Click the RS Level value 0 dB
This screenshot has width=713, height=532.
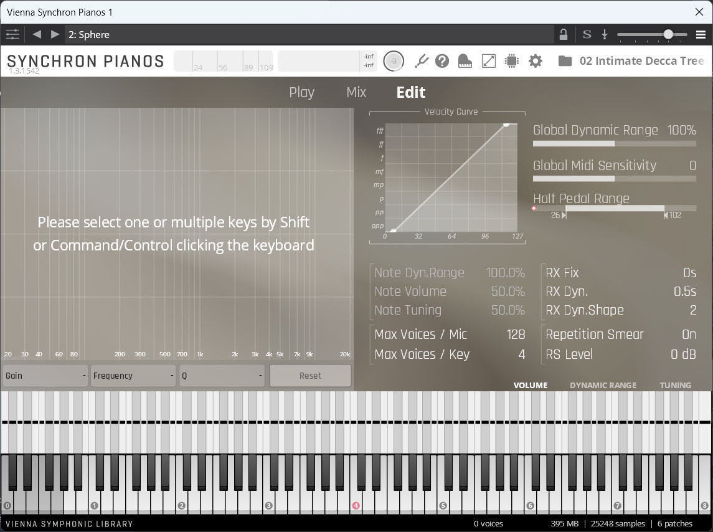[684, 354]
